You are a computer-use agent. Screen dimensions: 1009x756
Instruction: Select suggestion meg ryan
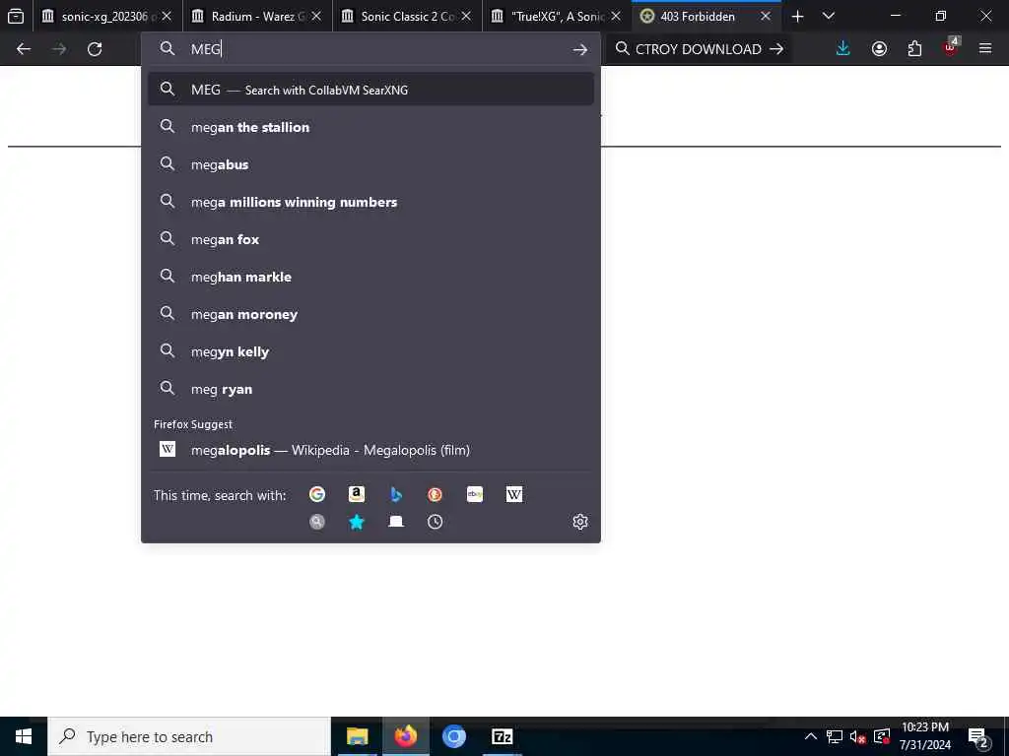click(370, 389)
